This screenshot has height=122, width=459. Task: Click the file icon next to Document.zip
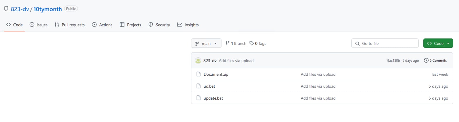pos(198,74)
